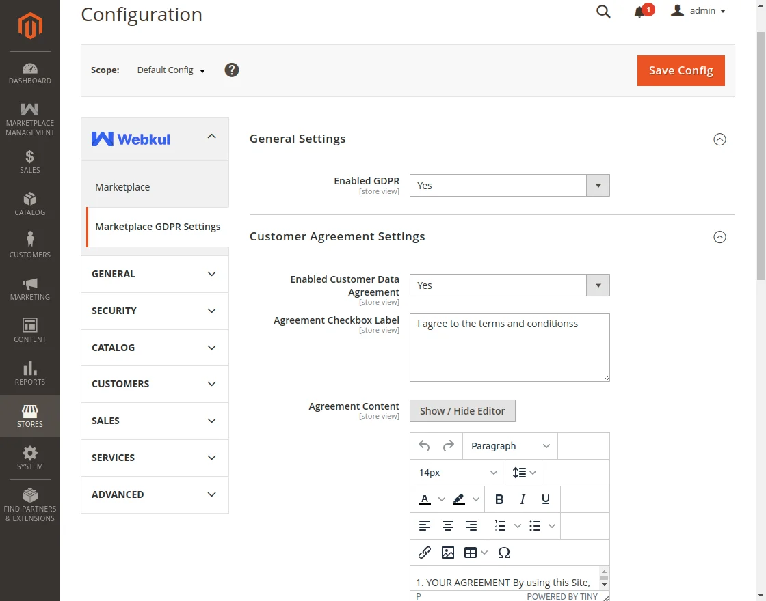Open the Paragraph format dropdown in the editor
Screen dimensions: 766x601
510,445
